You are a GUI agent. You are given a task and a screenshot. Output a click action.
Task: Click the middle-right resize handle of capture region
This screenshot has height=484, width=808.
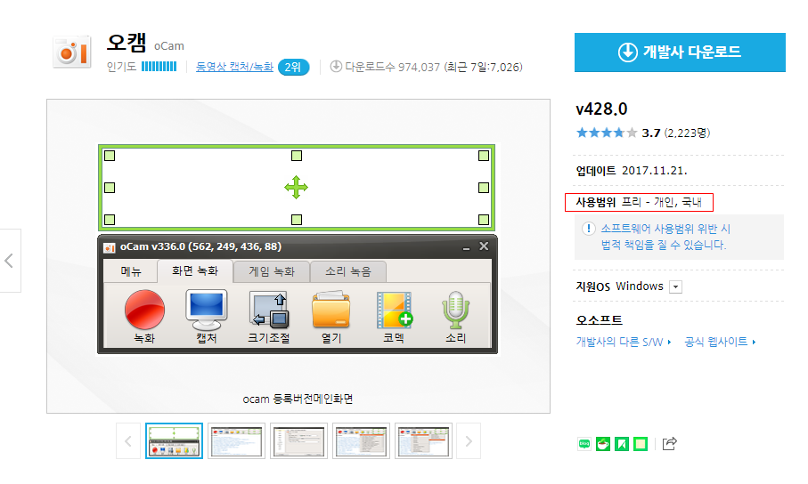point(484,188)
